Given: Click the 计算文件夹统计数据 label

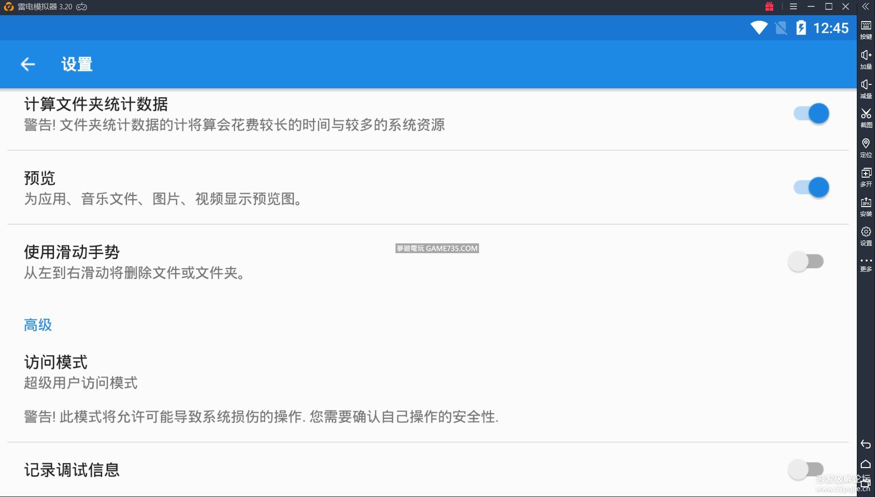Looking at the screenshot, I should (96, 104).
